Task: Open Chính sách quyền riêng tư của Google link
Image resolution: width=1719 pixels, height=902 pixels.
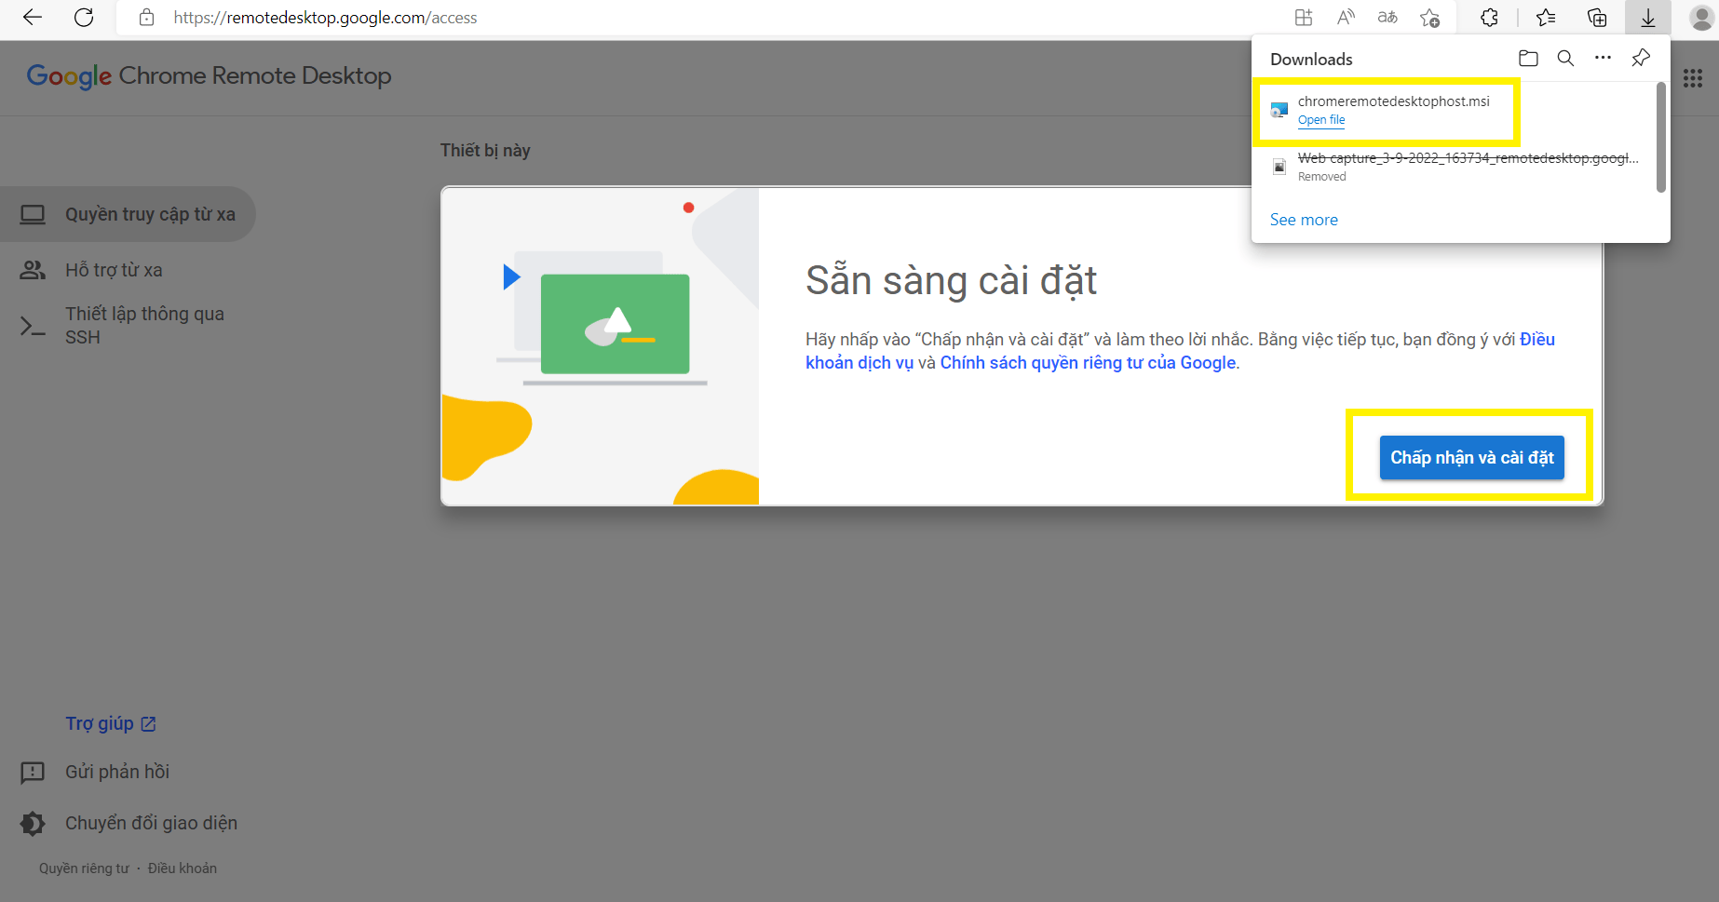Action: coord(1088,363)
